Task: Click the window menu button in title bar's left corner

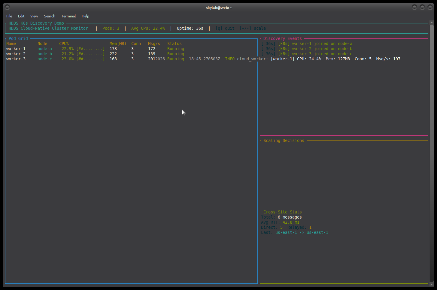Action: [x=7, y=7]
